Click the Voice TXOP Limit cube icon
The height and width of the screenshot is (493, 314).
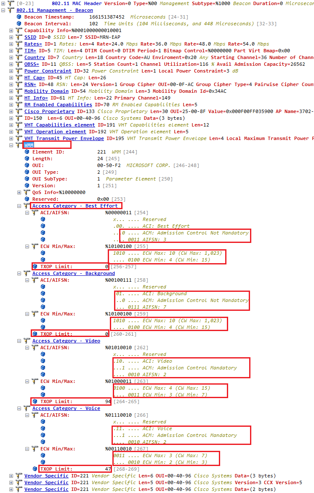[35, 469]
